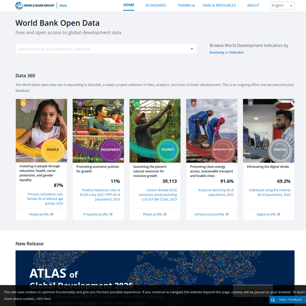The height and width of the screenshot is (306, 306).
Task: Open external link icon beside Digital profile
Action: [279, 214]
